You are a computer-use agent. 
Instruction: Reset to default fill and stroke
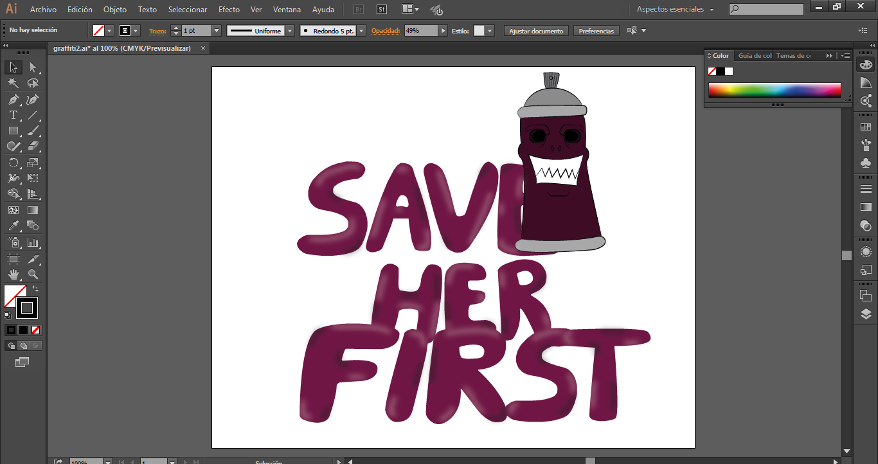pyautogui.click(x=8, y=316)
